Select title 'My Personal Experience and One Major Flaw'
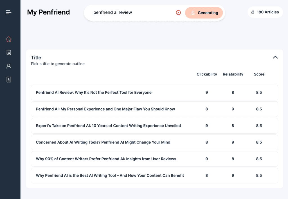Image resolution: width=288 pixels, height=199 pixels. tap(154, 109)
